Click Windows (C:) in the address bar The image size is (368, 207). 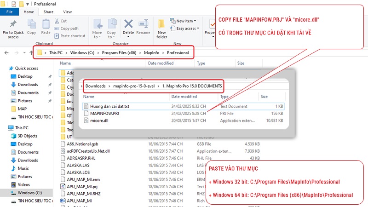(82, 53)
